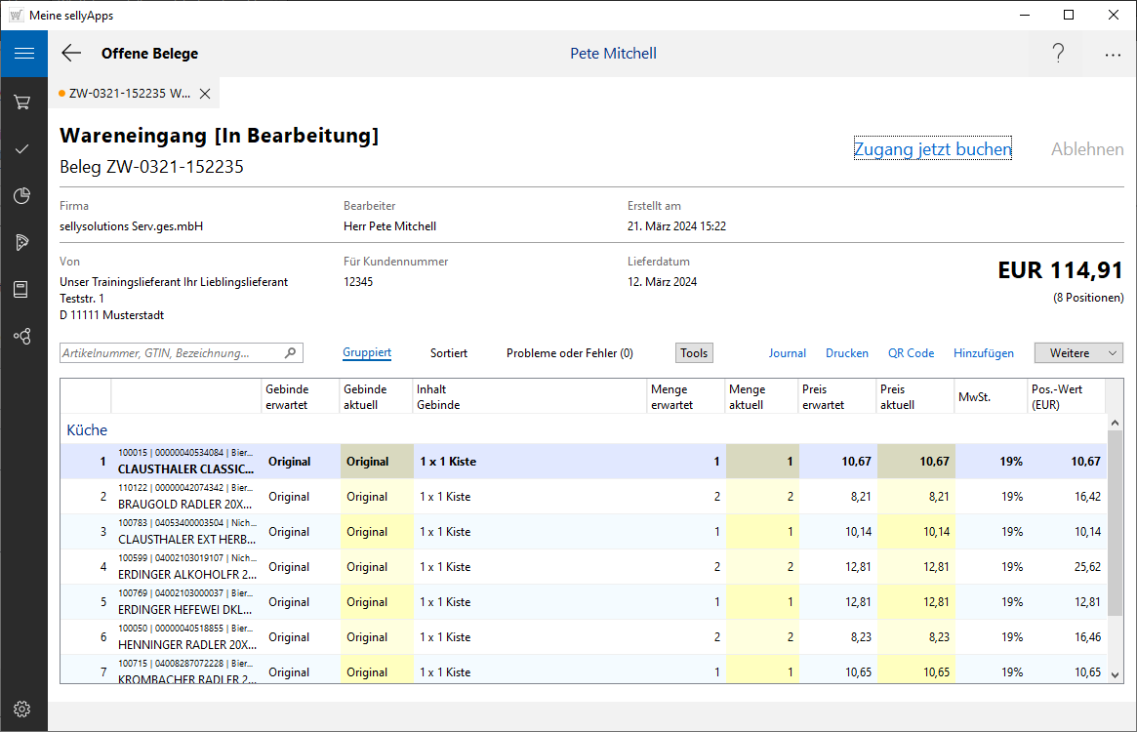Open the pie chart statistics icon

22,196
